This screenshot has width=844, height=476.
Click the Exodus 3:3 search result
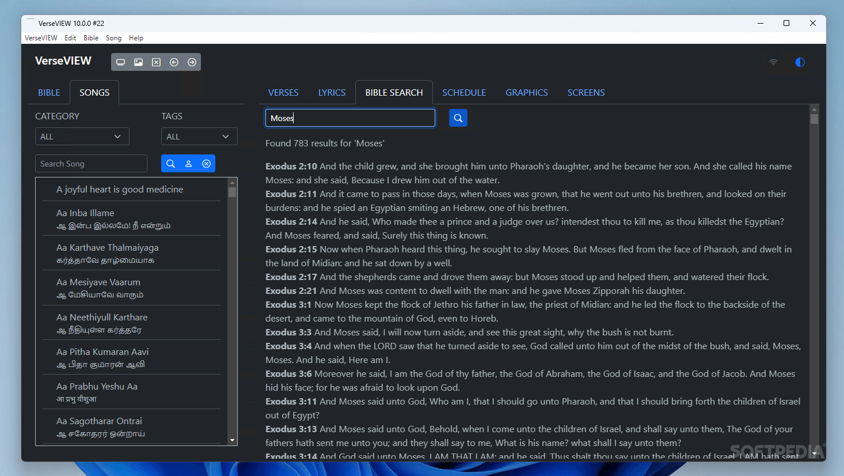click(469, 333)
